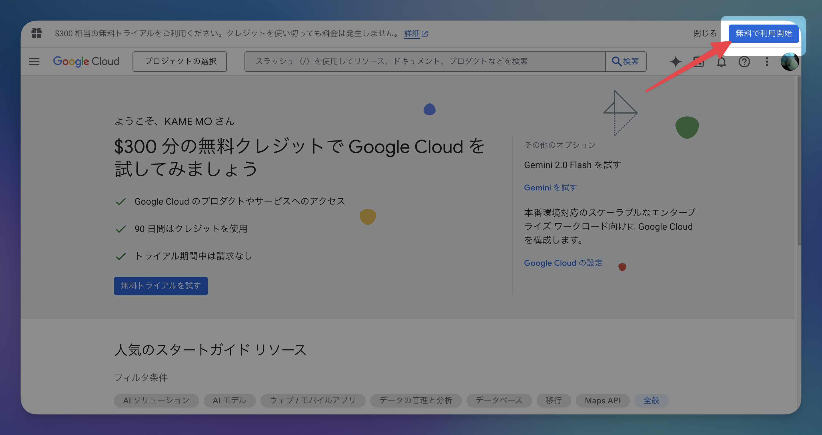Click in the resource search field
Image resolution: width=822 pixels, height=435 pixels.
pos(424,61)
